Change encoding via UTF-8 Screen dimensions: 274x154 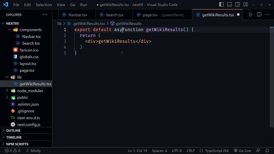point(177,151)
